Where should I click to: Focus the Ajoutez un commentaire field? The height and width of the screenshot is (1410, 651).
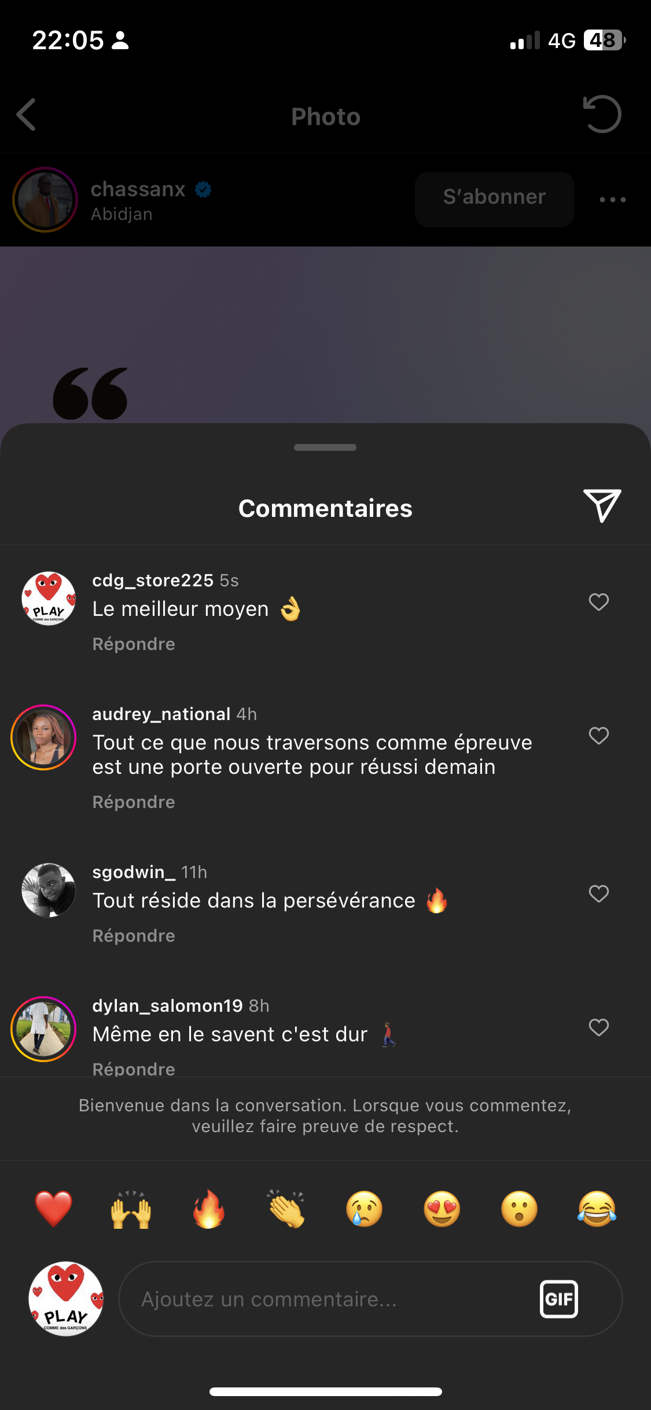(324, 1299)
